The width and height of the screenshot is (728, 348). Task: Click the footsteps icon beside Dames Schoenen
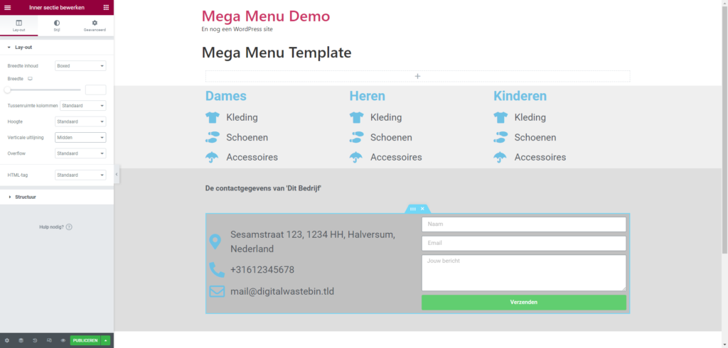pyautogui.click(x=212, y=137)
